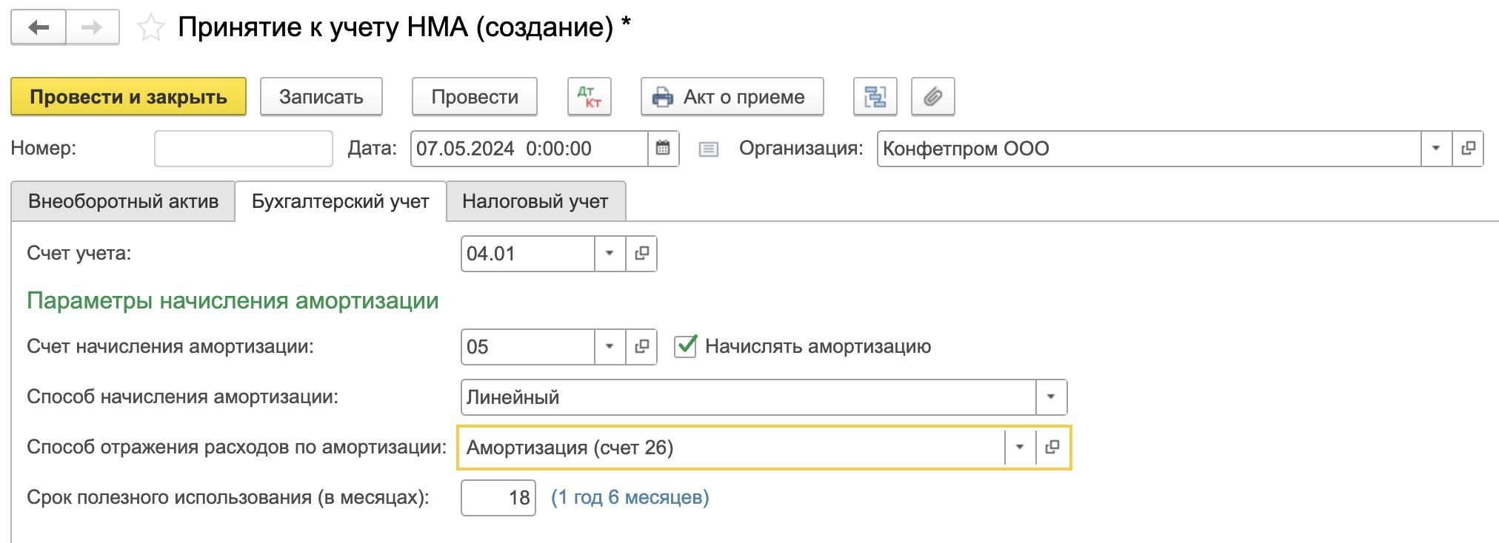The width and height of the screenshot is (1499, 543).
Task: Open attached files via paperclip icon
Action: [933, 97]
